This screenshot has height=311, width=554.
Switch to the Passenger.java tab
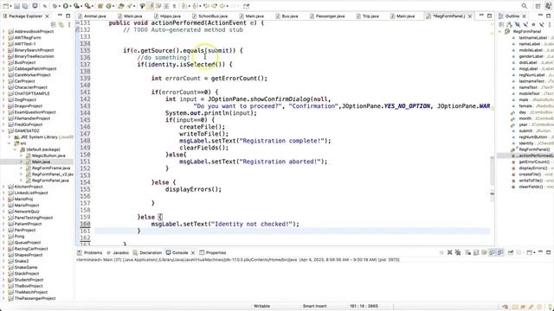[x=330, y=16]
